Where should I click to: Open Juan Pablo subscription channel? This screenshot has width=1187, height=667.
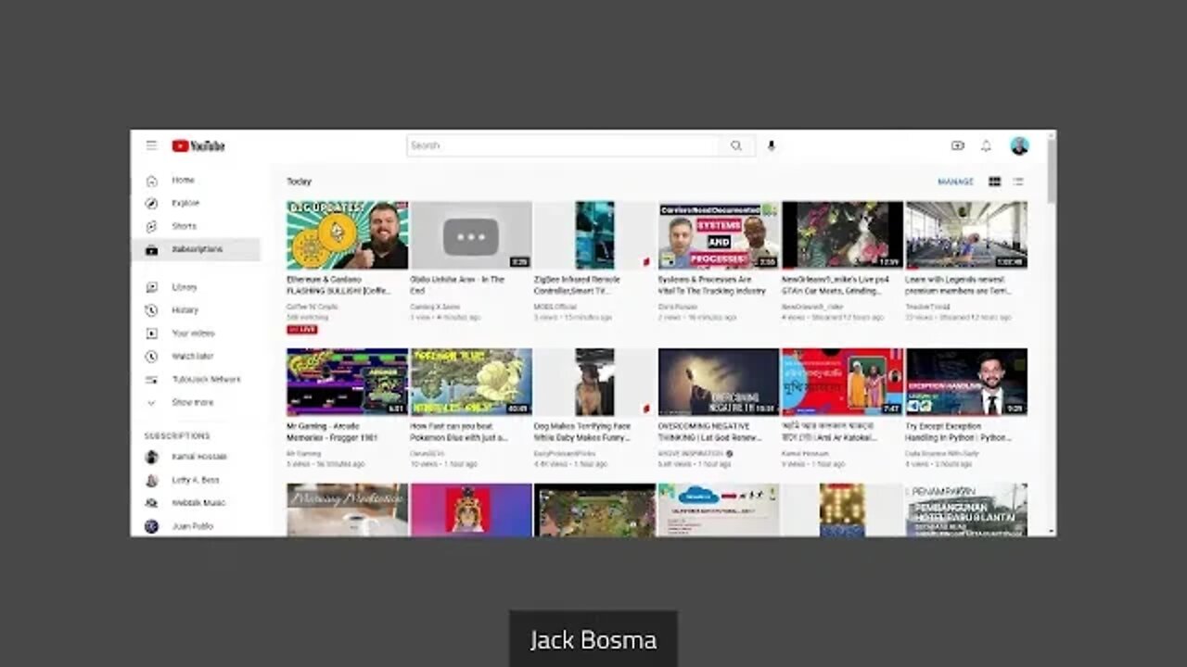click(192, 526)
